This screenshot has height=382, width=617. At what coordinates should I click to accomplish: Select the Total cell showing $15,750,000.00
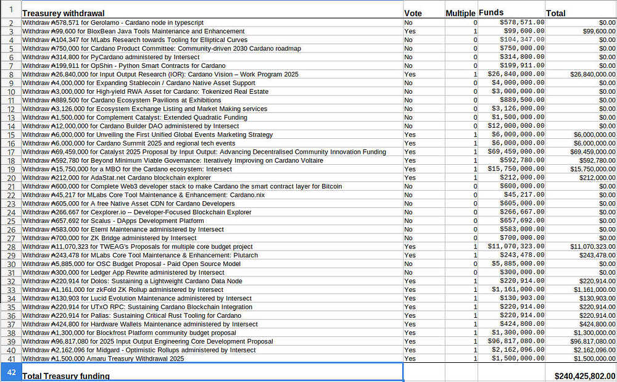[581, 169]
